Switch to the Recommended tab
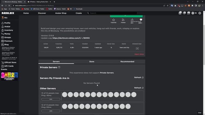 point(127,62)
